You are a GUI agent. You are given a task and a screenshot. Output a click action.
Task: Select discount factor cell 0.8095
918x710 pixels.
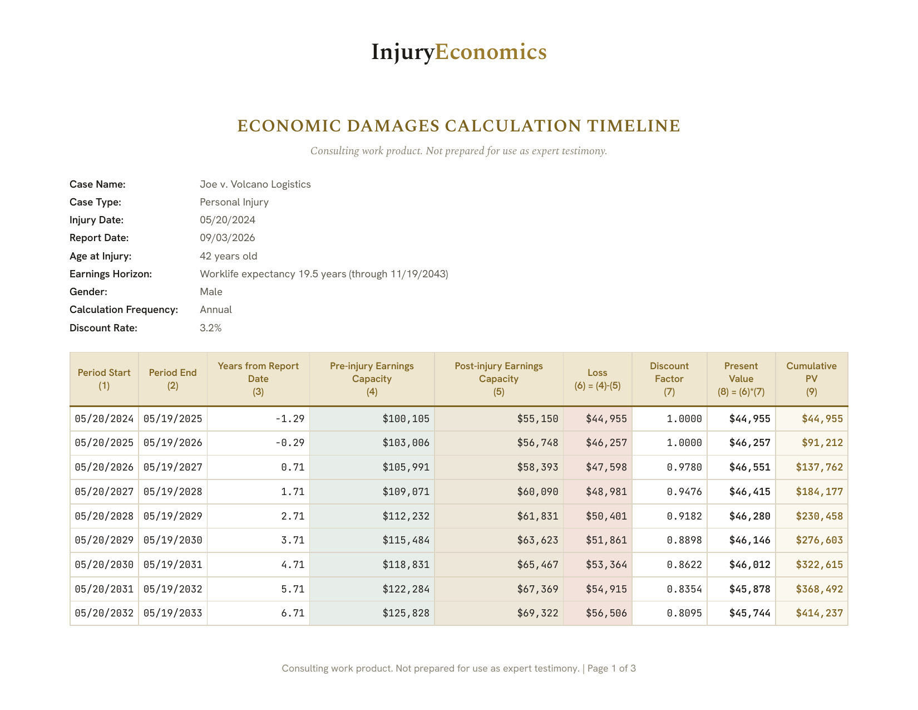coord(669,613)
